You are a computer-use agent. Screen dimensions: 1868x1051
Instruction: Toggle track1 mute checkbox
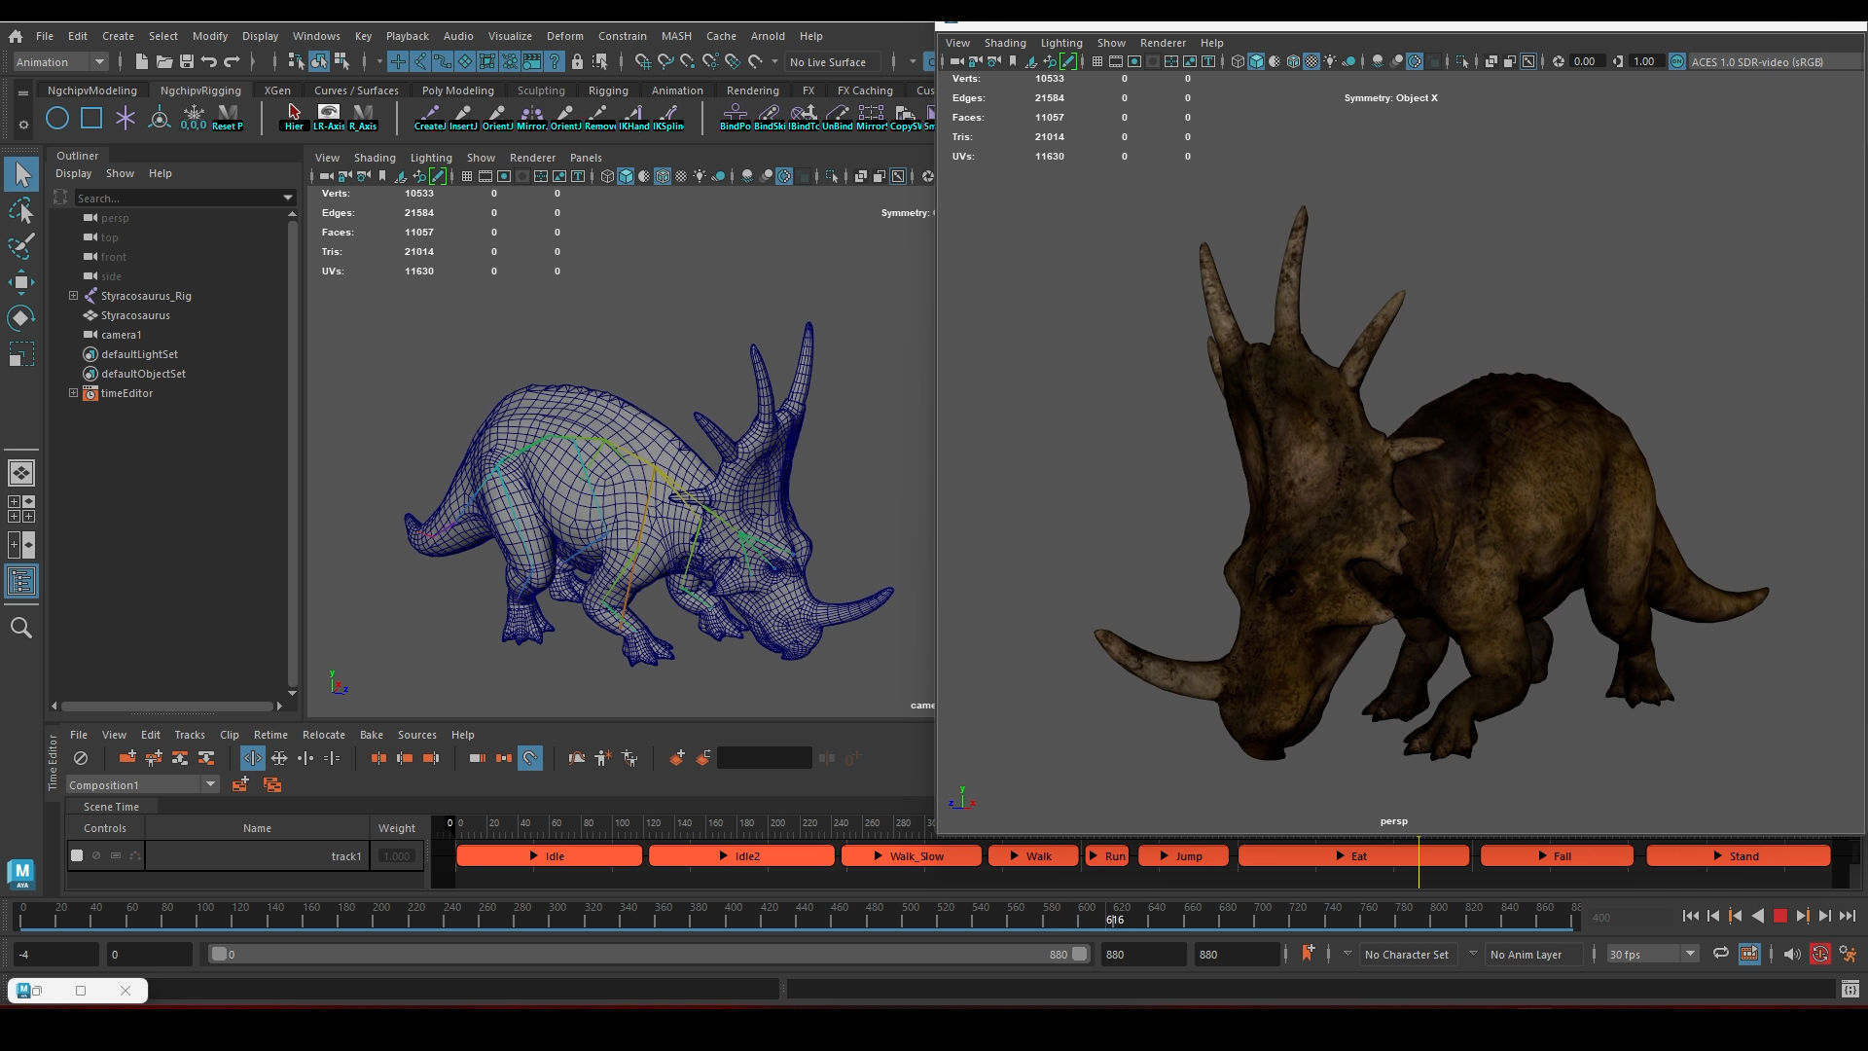click(77, 856)
